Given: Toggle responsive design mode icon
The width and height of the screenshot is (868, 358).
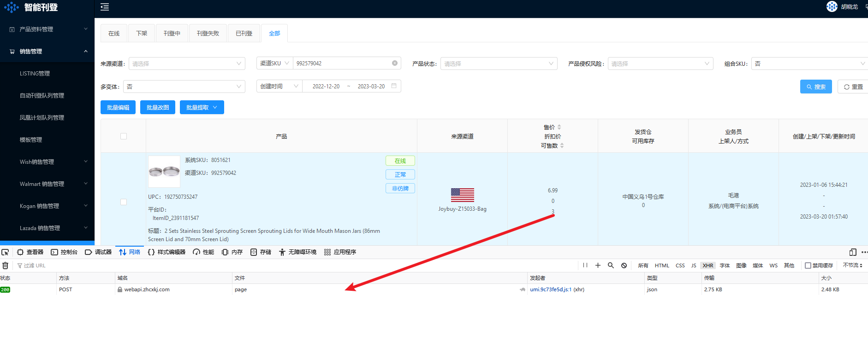Looking at the screenshot, I should pyautogui.click(x=853, y=252).
